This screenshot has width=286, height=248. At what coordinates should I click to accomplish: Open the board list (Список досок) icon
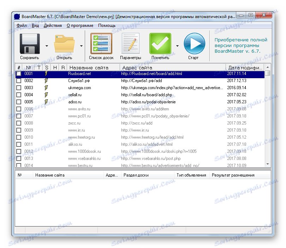pos(101,44)
